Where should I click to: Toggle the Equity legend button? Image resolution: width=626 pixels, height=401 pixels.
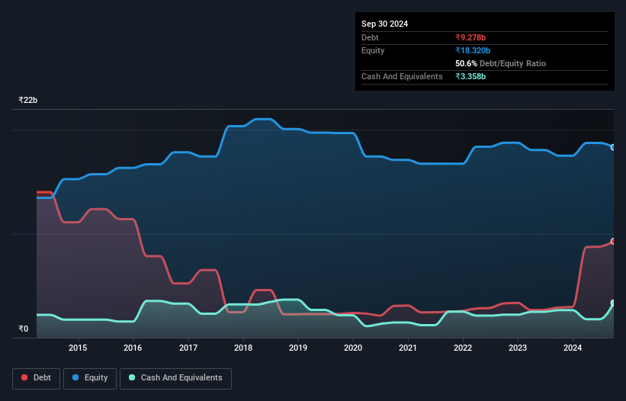90,378
